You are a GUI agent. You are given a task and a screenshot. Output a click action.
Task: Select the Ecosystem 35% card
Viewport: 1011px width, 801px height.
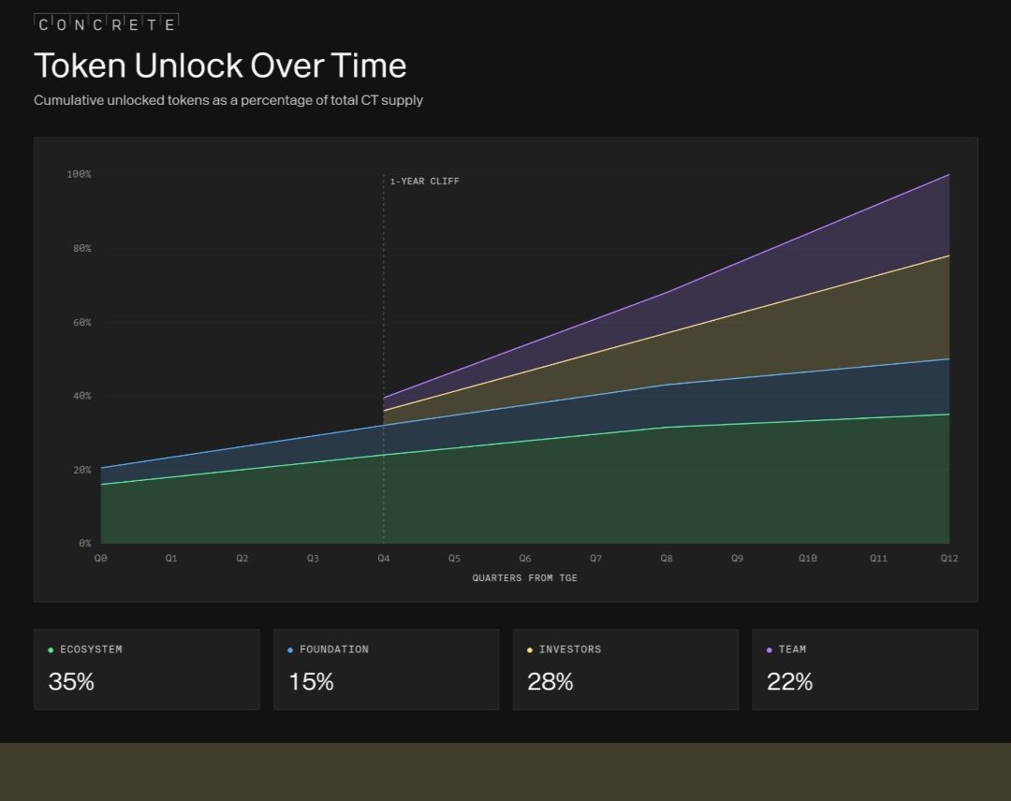tap(147, 670)
